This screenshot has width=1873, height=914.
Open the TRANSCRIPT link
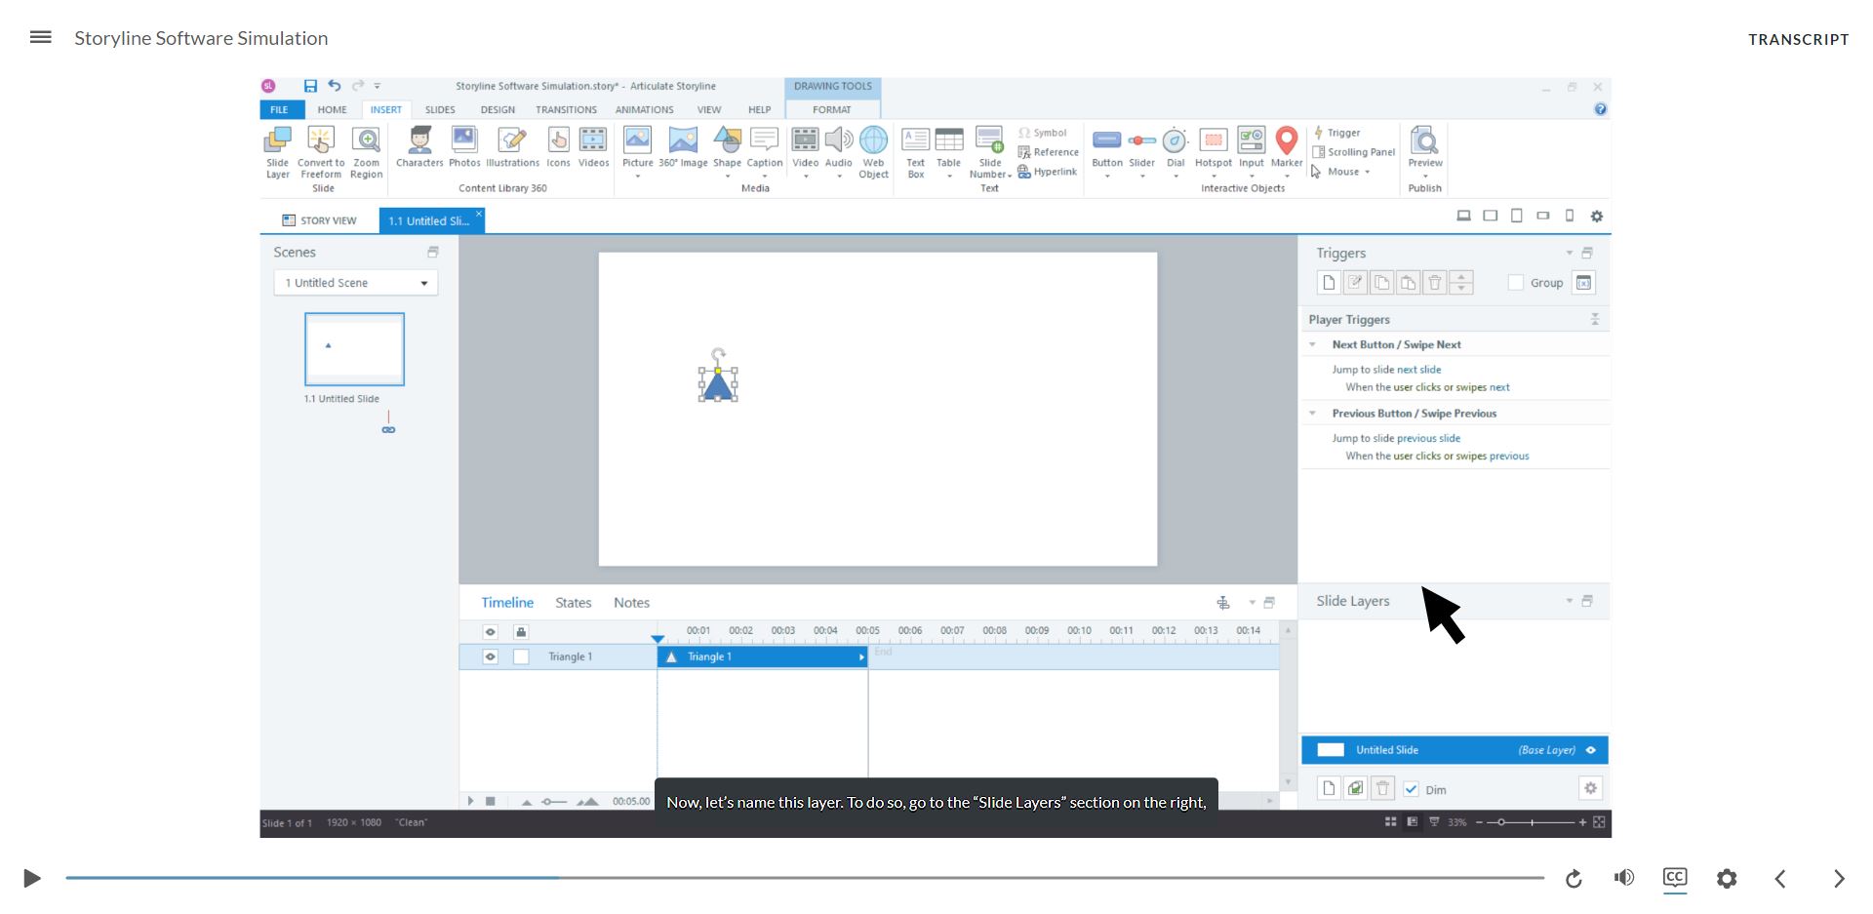coord(1798,39)
